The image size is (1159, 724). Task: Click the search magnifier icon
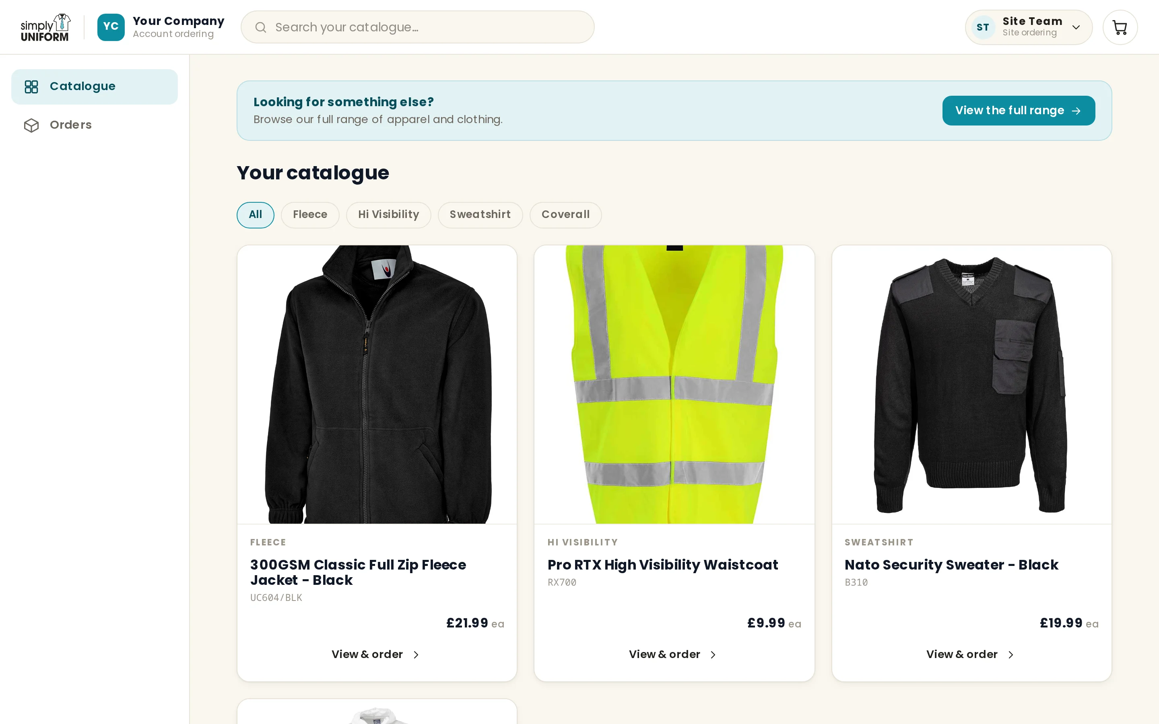click(260, 27)
